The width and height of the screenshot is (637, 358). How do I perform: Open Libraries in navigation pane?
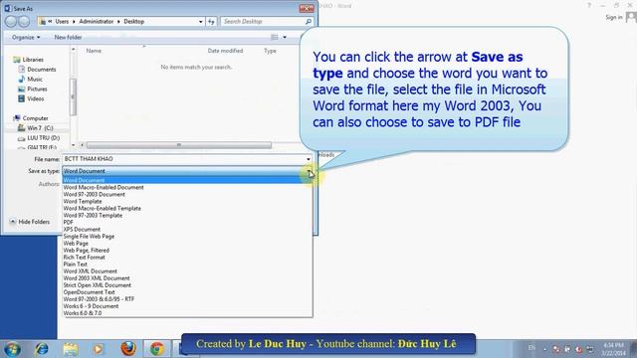click(x=33, y=60)
